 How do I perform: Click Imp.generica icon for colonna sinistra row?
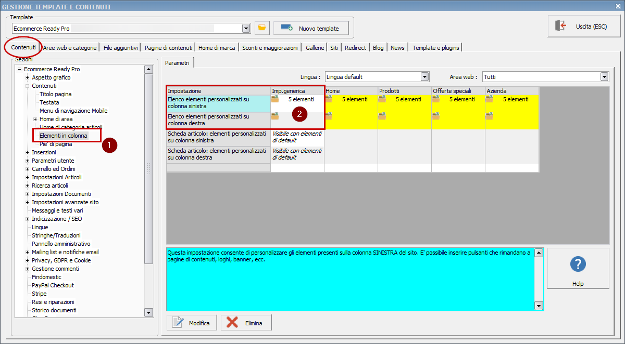click(275, 99)
